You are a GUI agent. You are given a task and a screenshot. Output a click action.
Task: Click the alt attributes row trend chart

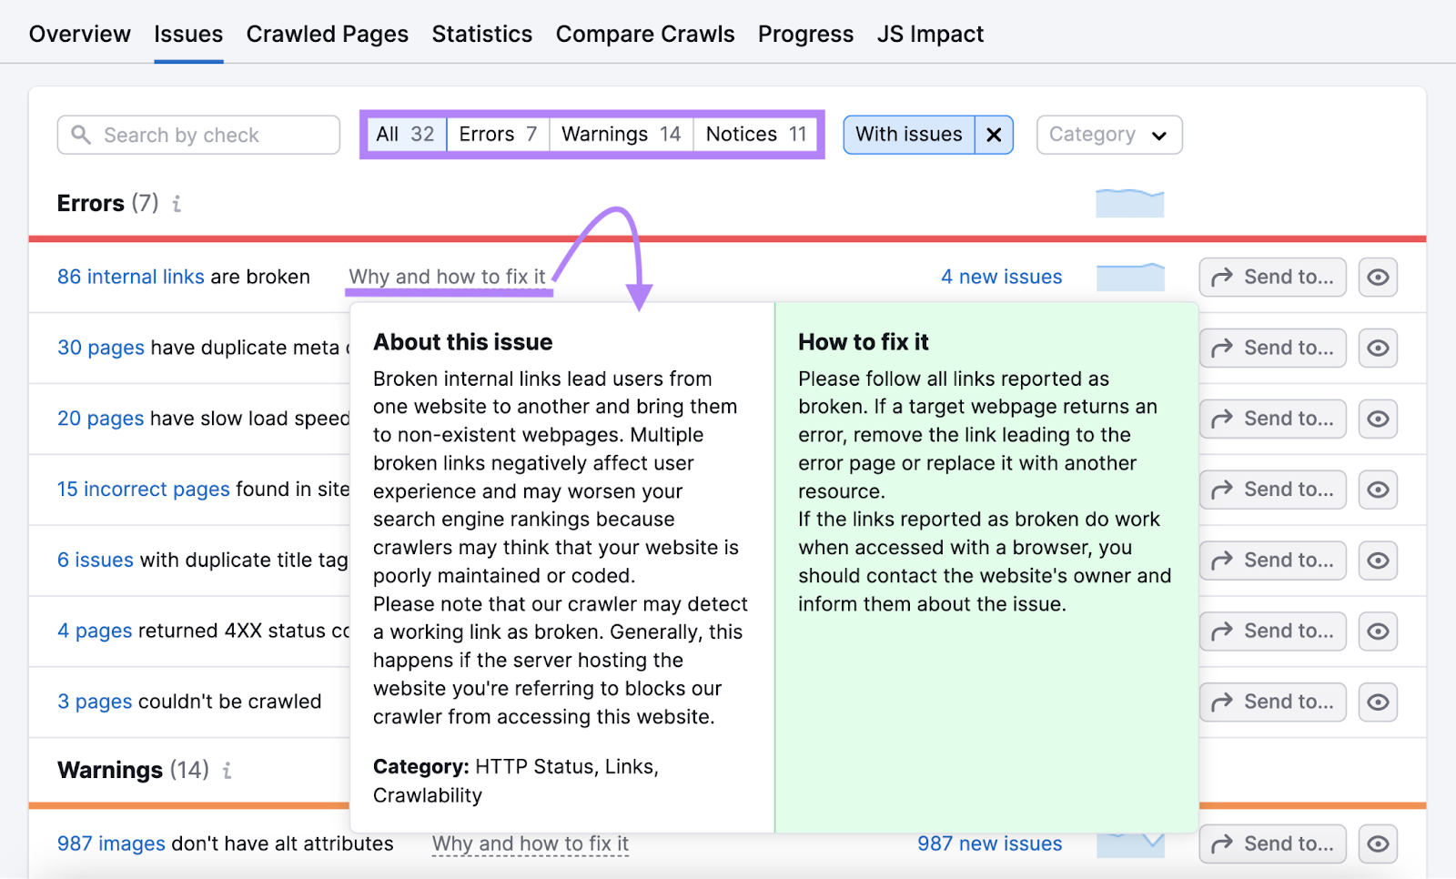click(1130, 844)
